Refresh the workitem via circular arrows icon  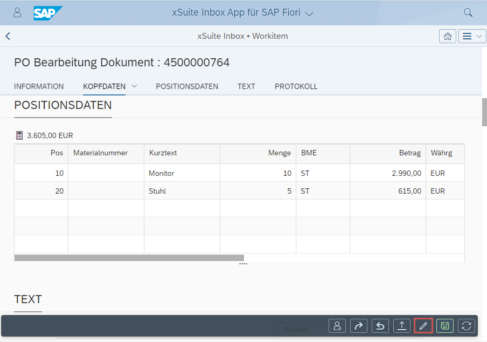pos(466,326)
